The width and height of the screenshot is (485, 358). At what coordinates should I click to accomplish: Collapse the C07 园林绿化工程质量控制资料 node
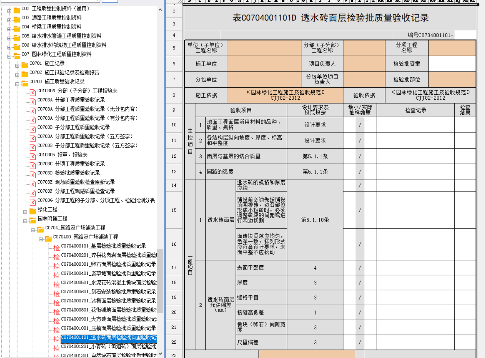tap(9, 57)
